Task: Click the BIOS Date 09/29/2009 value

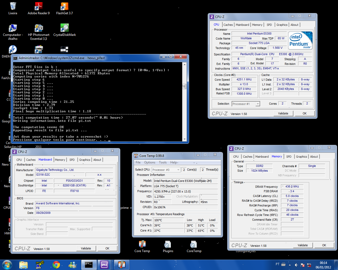Action: tap(74, 213)
